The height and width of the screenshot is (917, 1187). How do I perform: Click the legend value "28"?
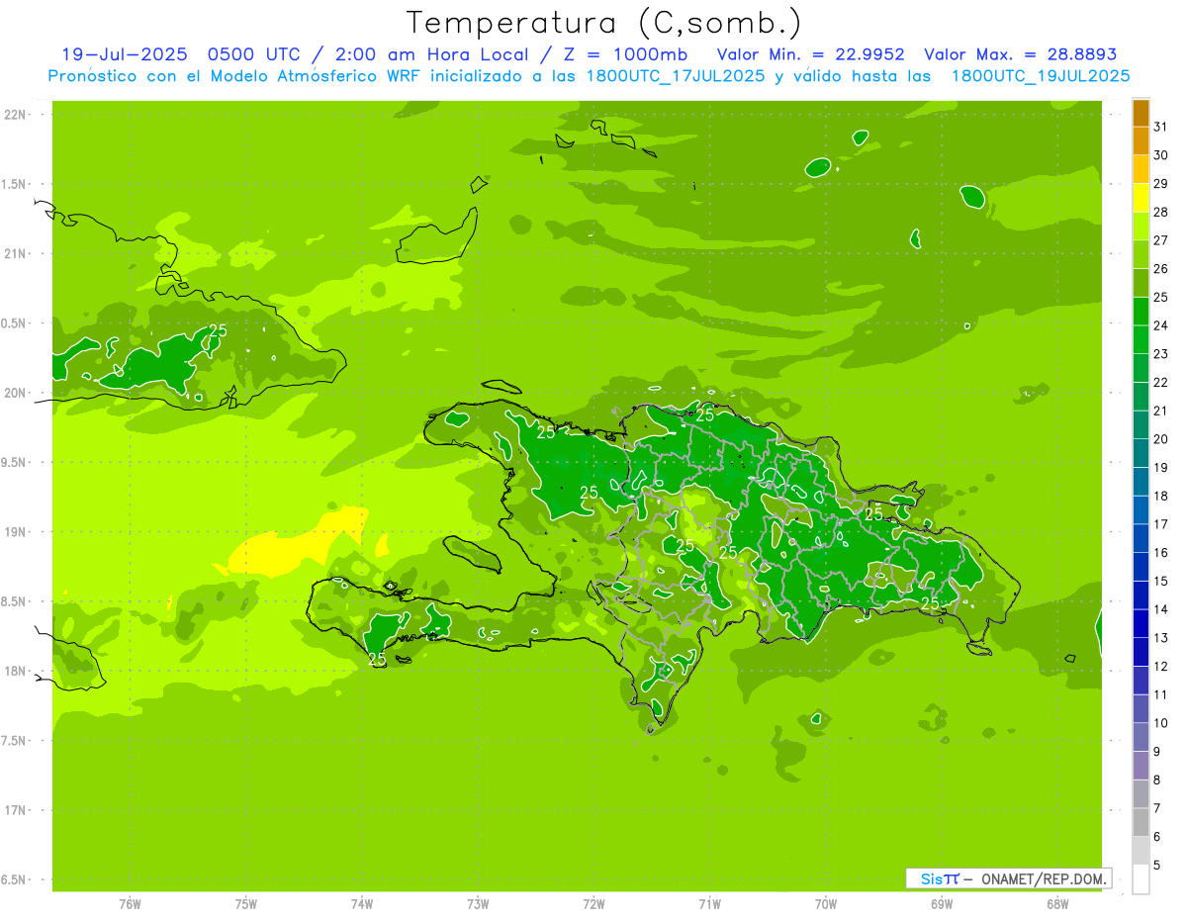[x=1161, y=212]
